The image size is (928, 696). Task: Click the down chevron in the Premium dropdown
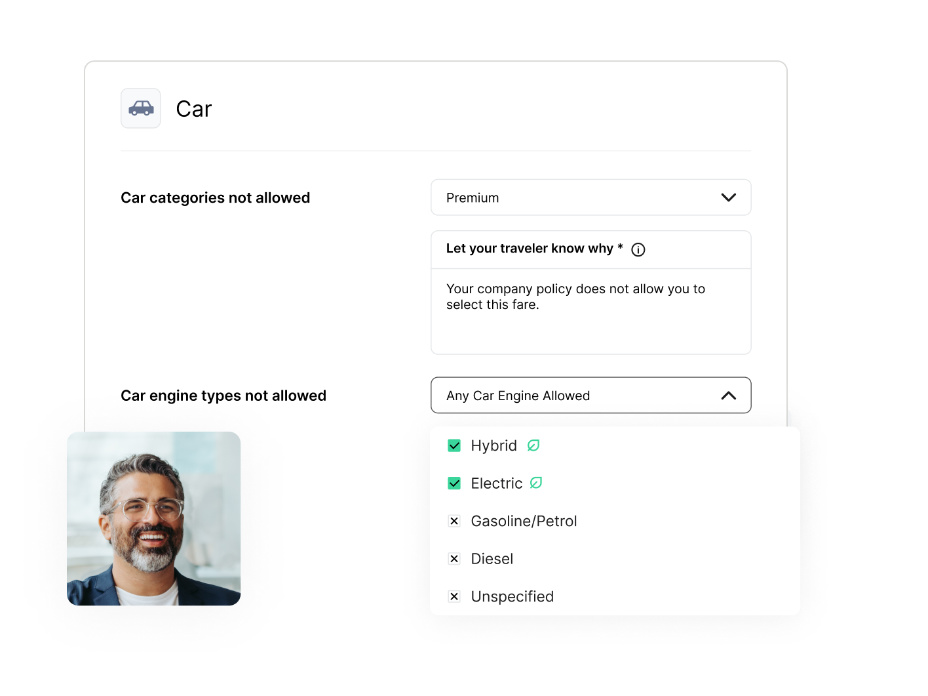728,197
